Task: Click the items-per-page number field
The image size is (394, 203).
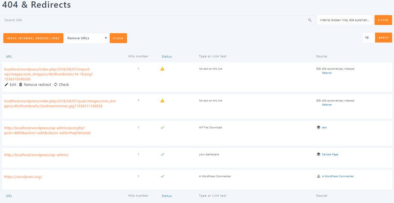Action: (368, 38)
